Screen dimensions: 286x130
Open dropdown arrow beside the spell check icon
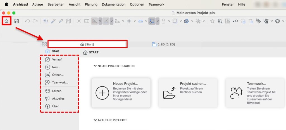coord(272,21)
